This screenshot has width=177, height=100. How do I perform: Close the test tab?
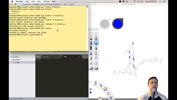tap(79, 57)
